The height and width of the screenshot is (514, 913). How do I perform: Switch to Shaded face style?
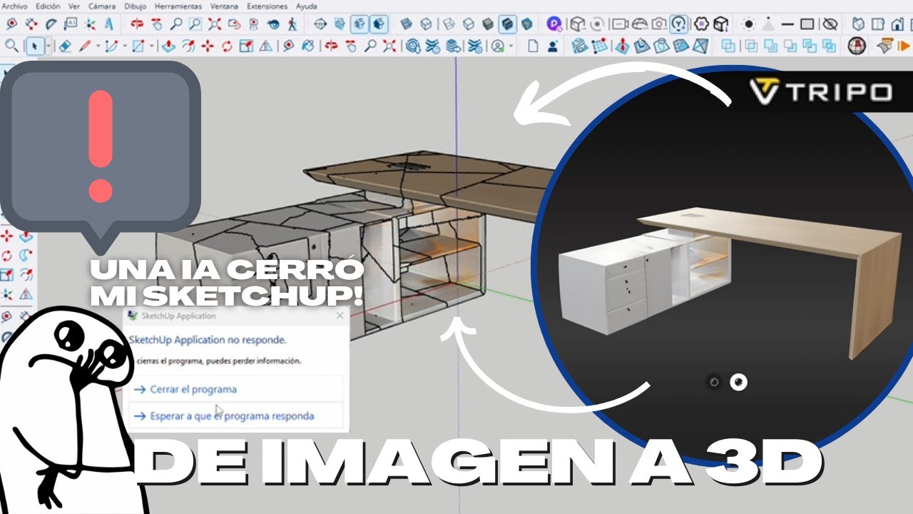pos(489,24)
